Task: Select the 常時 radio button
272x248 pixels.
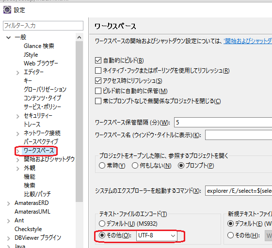Action: (x=102, y=166)
